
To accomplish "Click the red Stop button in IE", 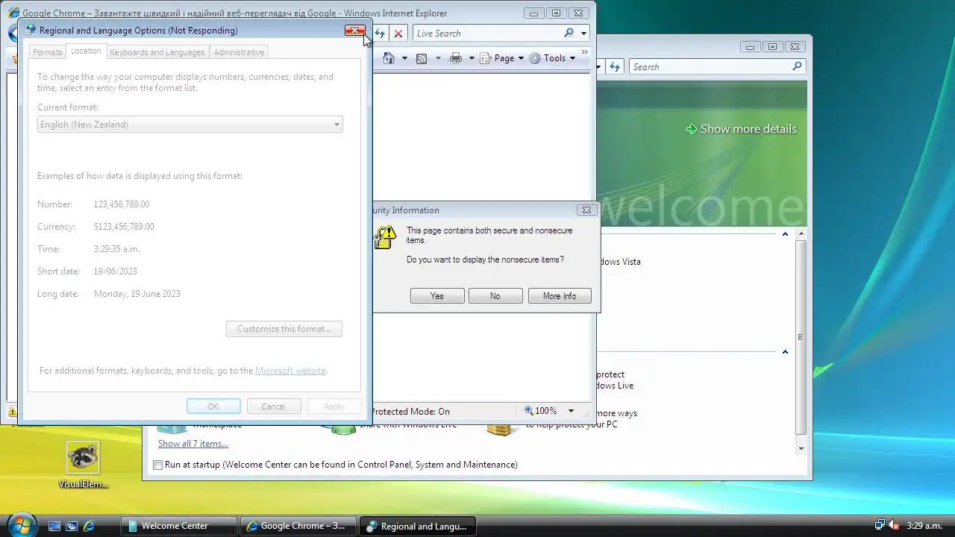I will point(398,34).
